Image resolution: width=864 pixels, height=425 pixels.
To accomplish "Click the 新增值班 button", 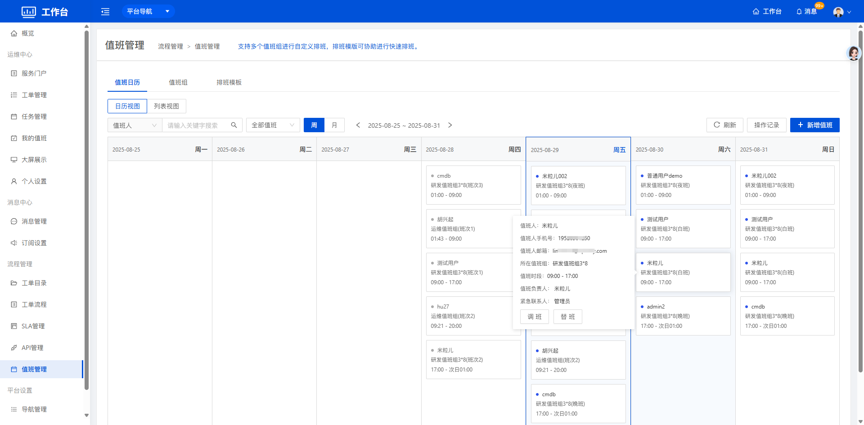I will click(814, 125).
